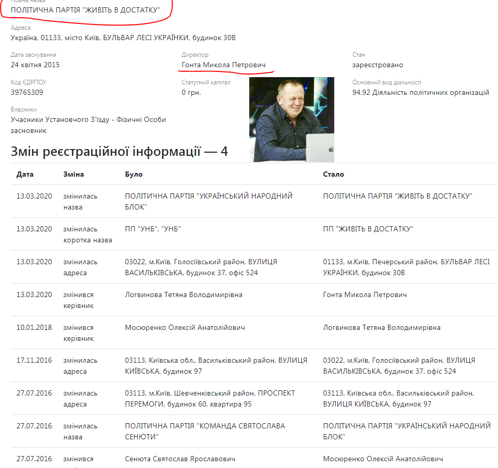Click old address ВУЛИЦЯ КИЇВСЬКА, будинок 97 in 17.11.2016 row
498x468 pixels.
tap(216, 365)
